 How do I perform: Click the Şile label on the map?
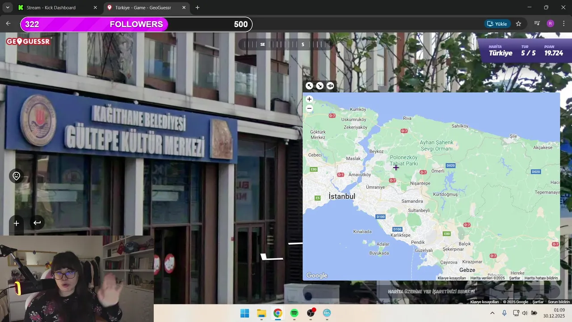click(x=513, y=136)
